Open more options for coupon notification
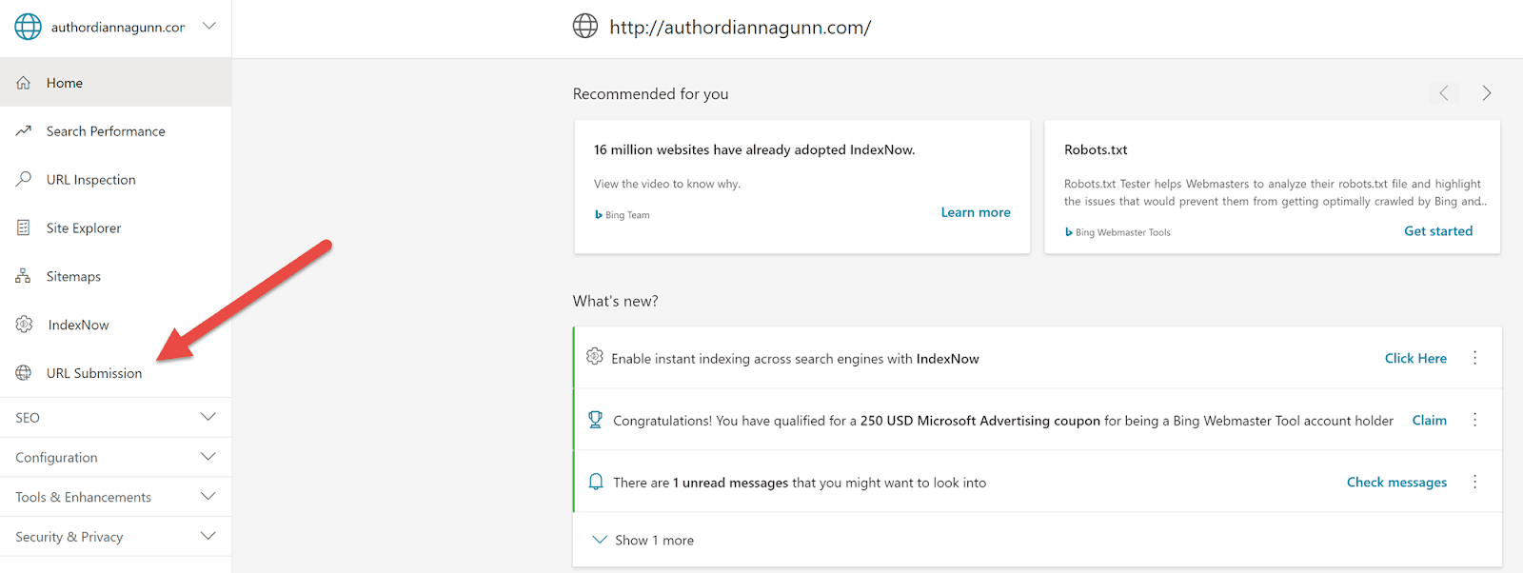The height and width of the screenshot is (573, 1523). [x=1475, y=420]
